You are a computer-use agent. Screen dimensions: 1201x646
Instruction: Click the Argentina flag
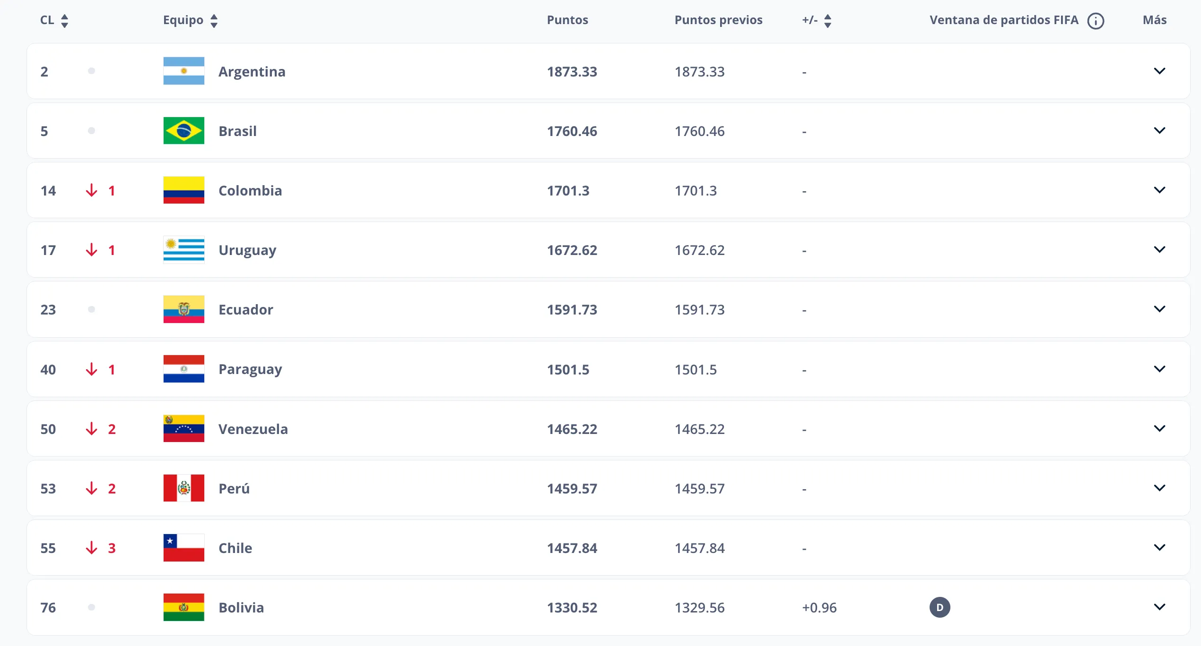click(183, 71)
